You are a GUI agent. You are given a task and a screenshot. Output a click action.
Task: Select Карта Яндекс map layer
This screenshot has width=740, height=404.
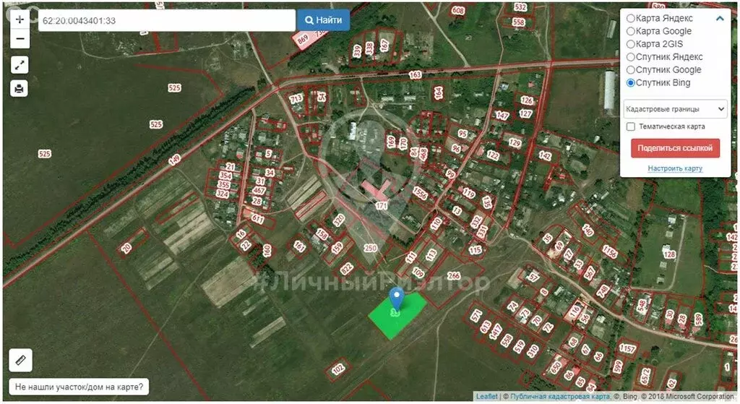(631, 19)
